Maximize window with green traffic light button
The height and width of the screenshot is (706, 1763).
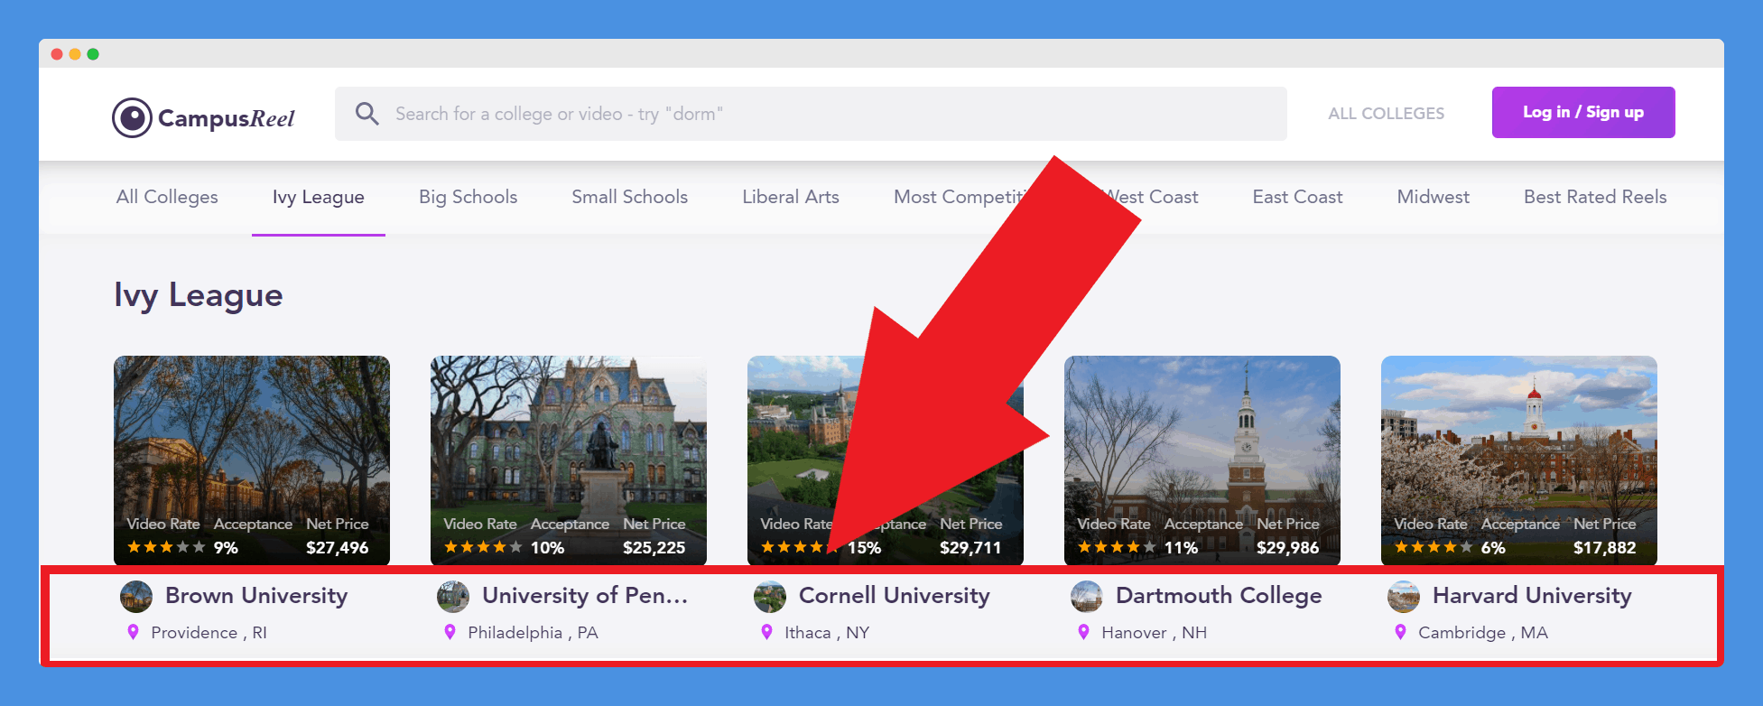[93, 54]
